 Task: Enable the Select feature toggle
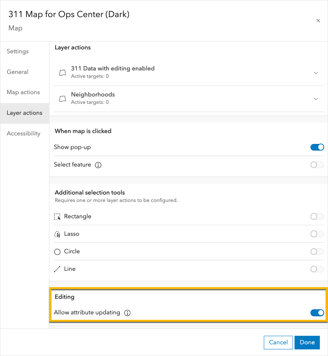point(317,165)
